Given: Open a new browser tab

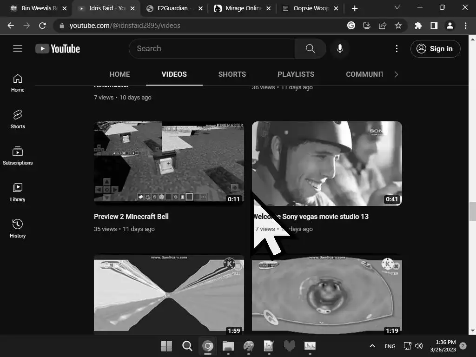Looking at the screenshot, I should click(x=355, y=8).
